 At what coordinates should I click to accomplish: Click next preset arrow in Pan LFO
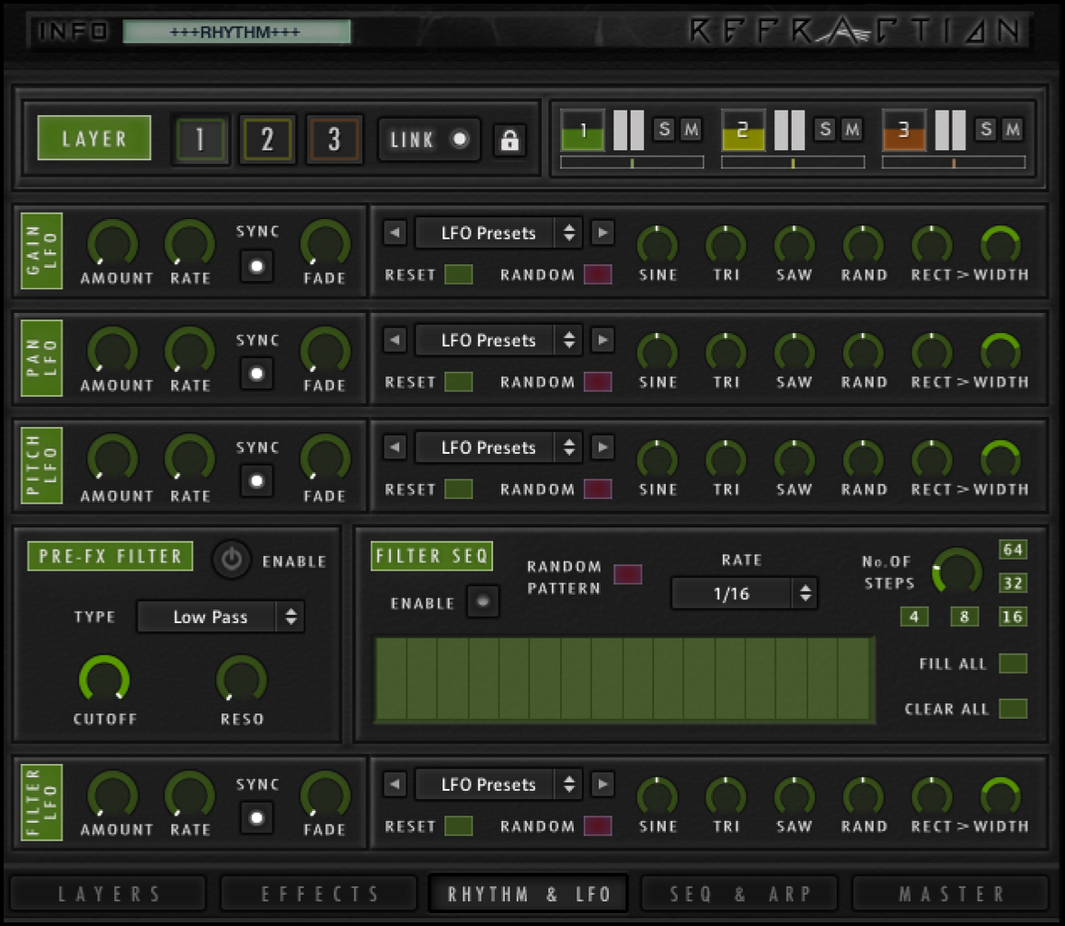pos(602,340)
